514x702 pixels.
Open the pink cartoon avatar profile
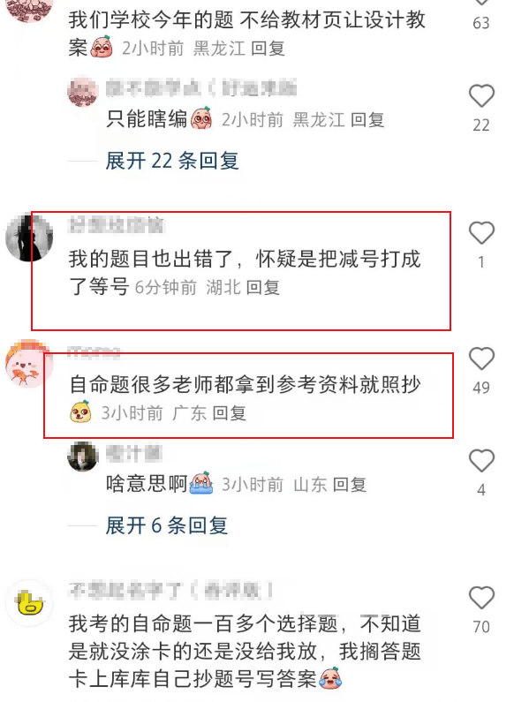(29, 363)
